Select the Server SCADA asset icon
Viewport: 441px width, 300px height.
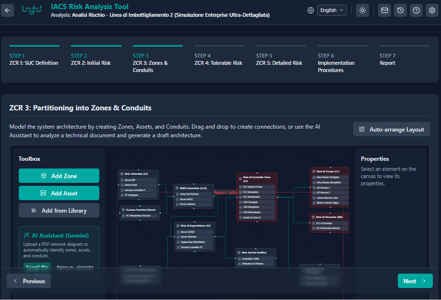179,232
